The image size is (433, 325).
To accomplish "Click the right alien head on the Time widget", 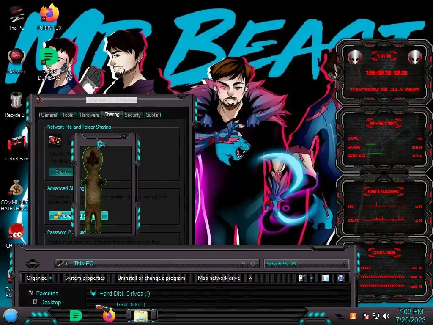I will (415, 58).
